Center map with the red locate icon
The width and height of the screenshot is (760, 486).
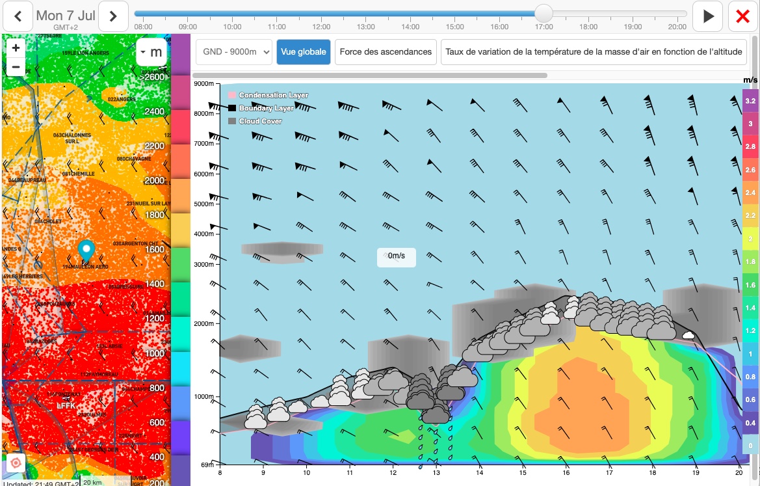coord(16,463)
